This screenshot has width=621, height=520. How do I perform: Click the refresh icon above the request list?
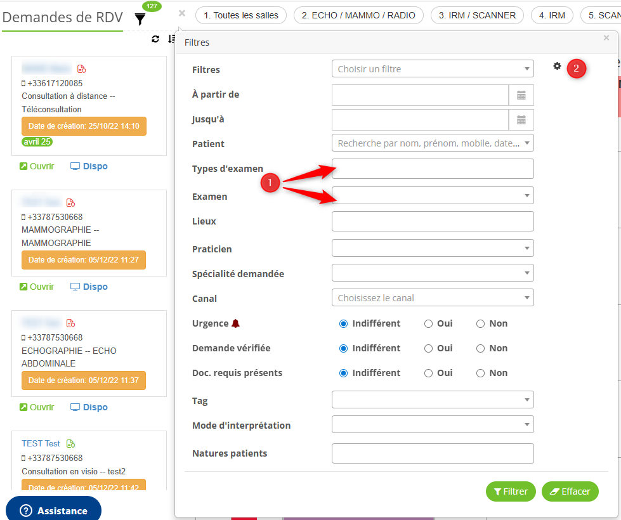point(155,39)
